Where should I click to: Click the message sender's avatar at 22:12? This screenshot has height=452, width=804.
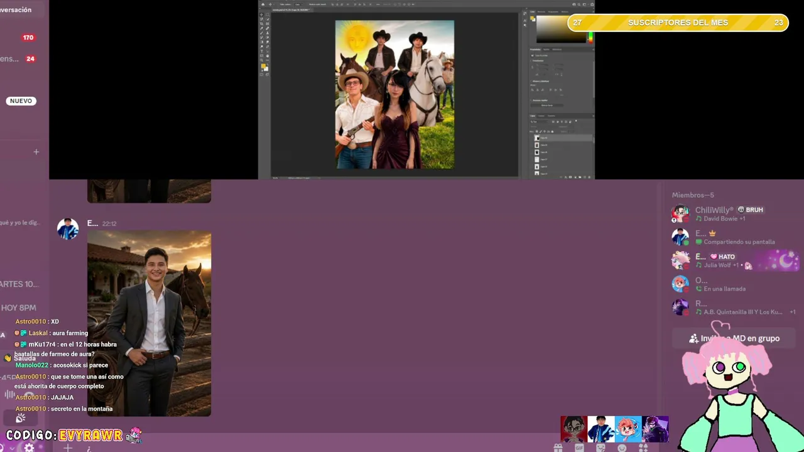tap(68, 229)
